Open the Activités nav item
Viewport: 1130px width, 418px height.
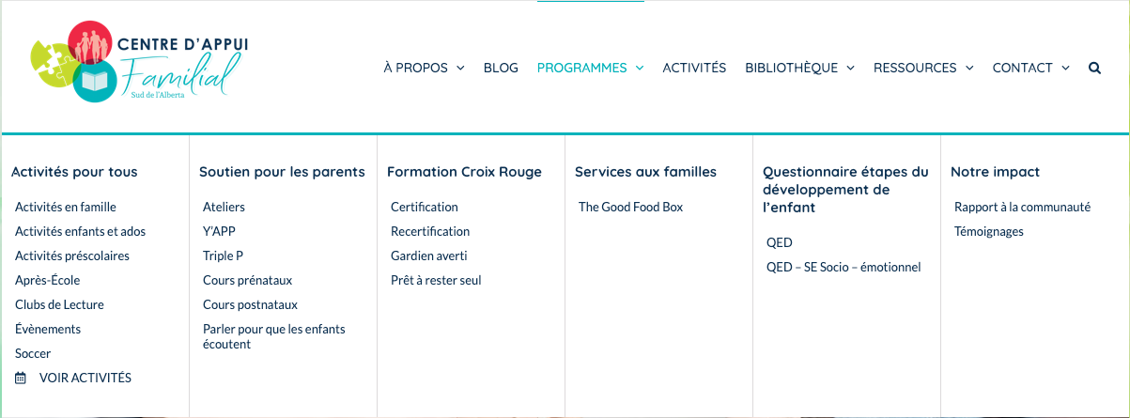point(694,68)
